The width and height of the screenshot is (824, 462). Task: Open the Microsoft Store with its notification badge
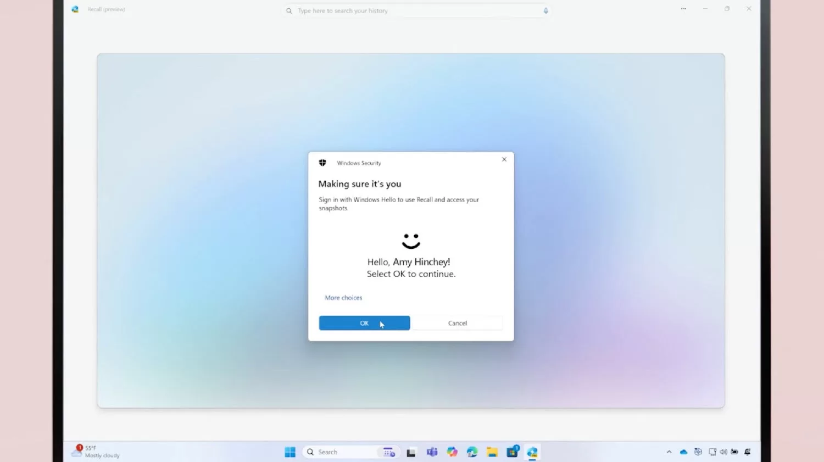click(x=511, y=452)
